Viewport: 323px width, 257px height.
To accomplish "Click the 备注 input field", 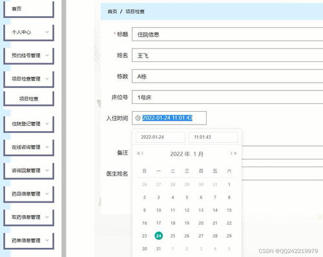I will pyautogui.click(x=282, y=152).
